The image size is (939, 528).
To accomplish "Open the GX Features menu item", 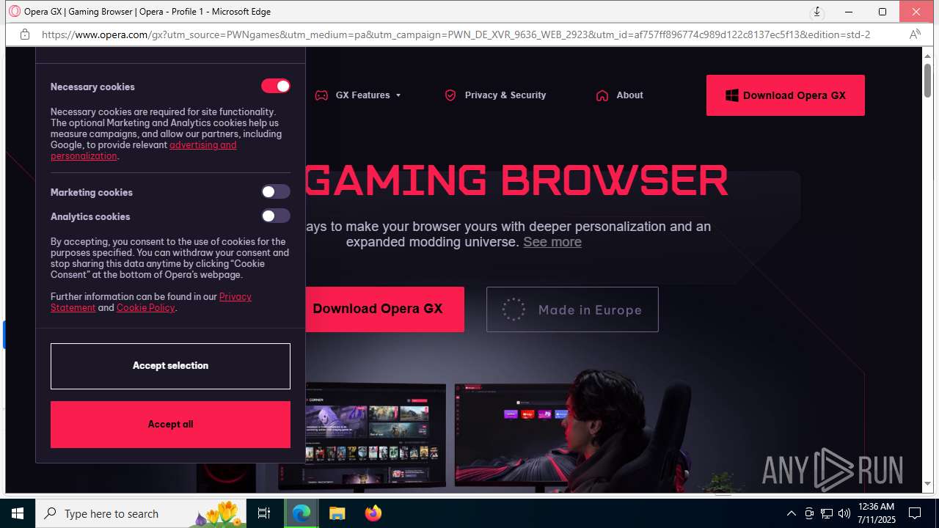I will point(362,95).
